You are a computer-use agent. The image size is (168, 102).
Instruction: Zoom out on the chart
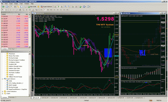click(69, 7)
